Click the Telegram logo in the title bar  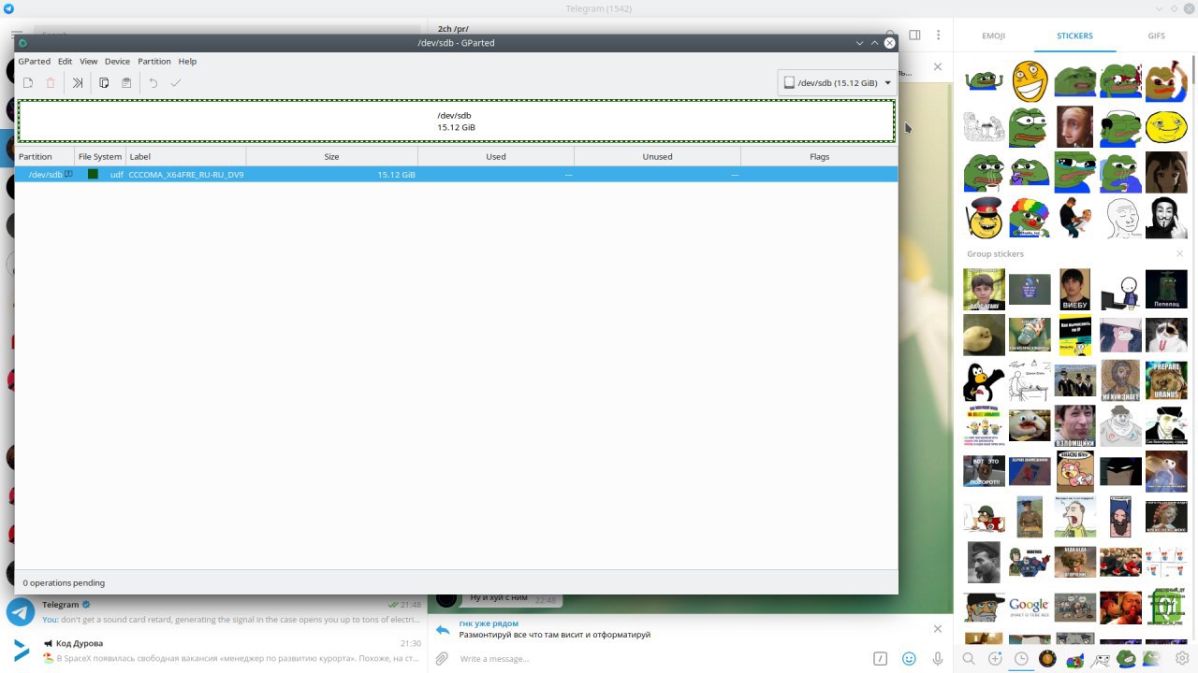tap(8, 8)
